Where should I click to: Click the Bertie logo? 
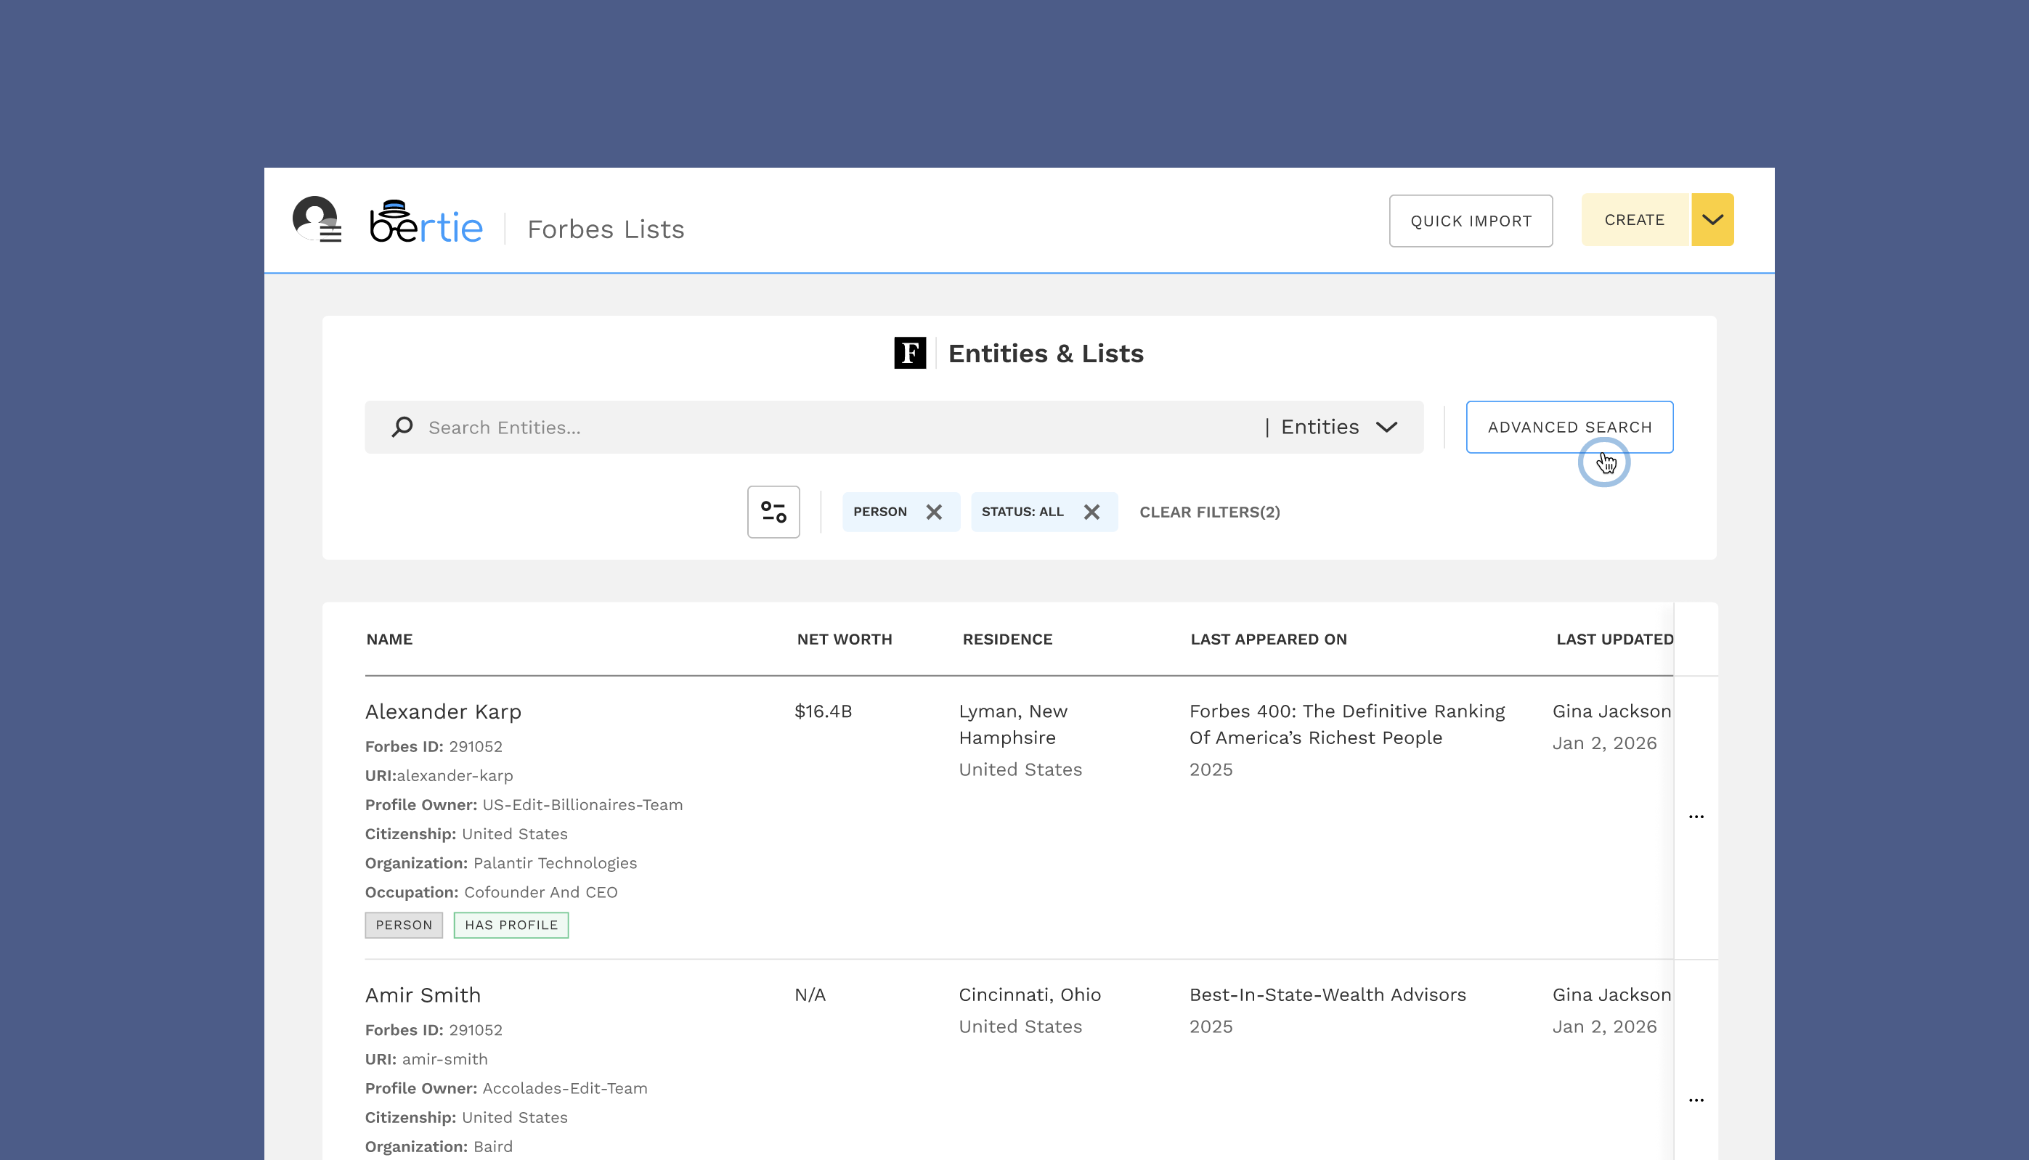tap(426, 223)
